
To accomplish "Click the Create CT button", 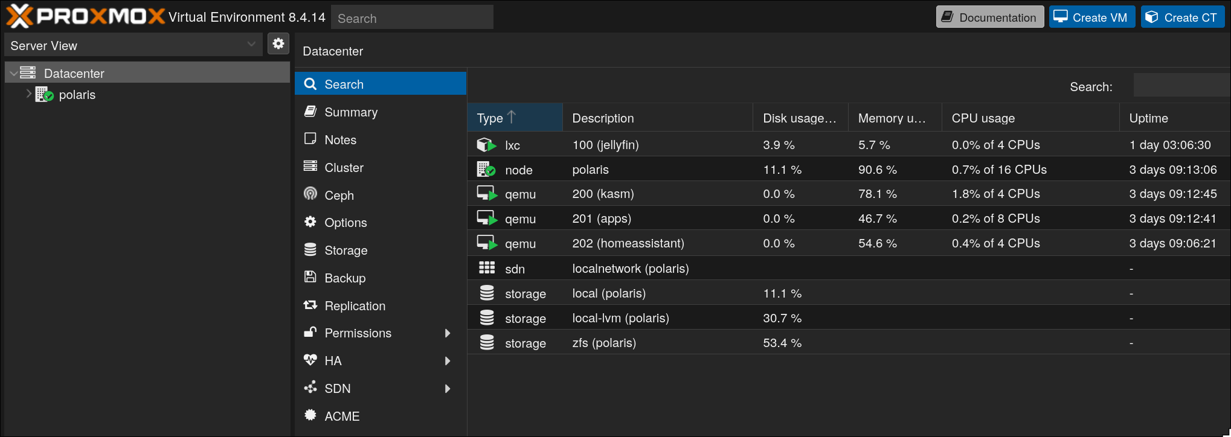I will pyautogui.click(x=1183, y=17).
